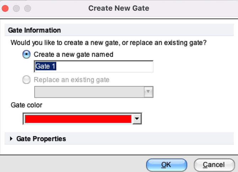Click the gray zoom window button

(27, 8)
